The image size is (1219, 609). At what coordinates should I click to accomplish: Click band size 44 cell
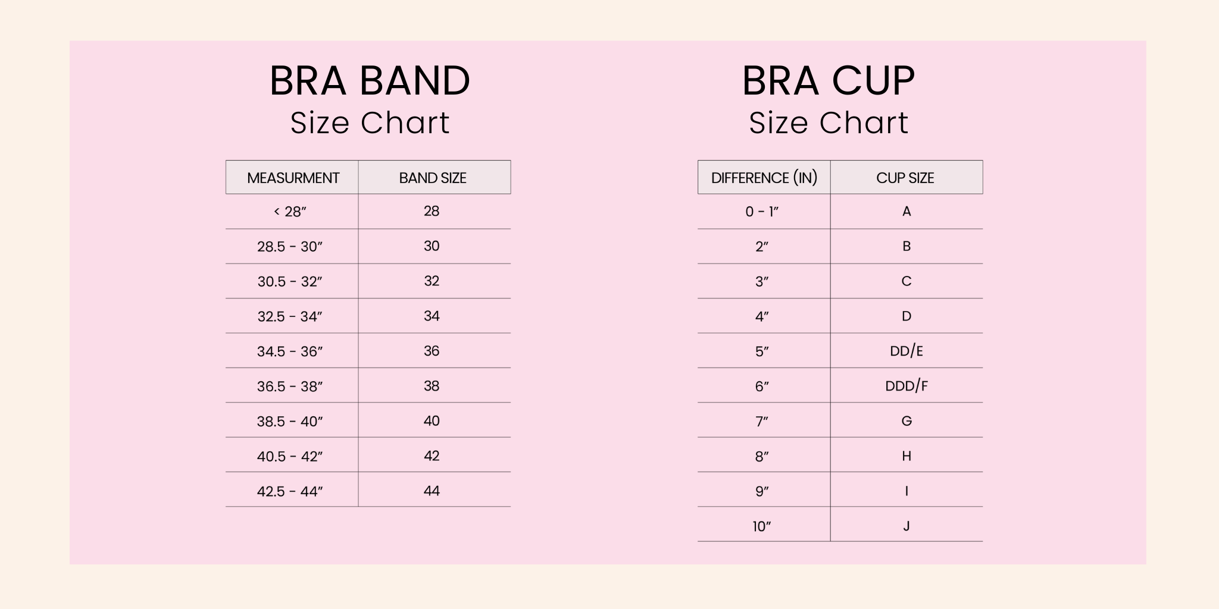[x=432, y=491]
